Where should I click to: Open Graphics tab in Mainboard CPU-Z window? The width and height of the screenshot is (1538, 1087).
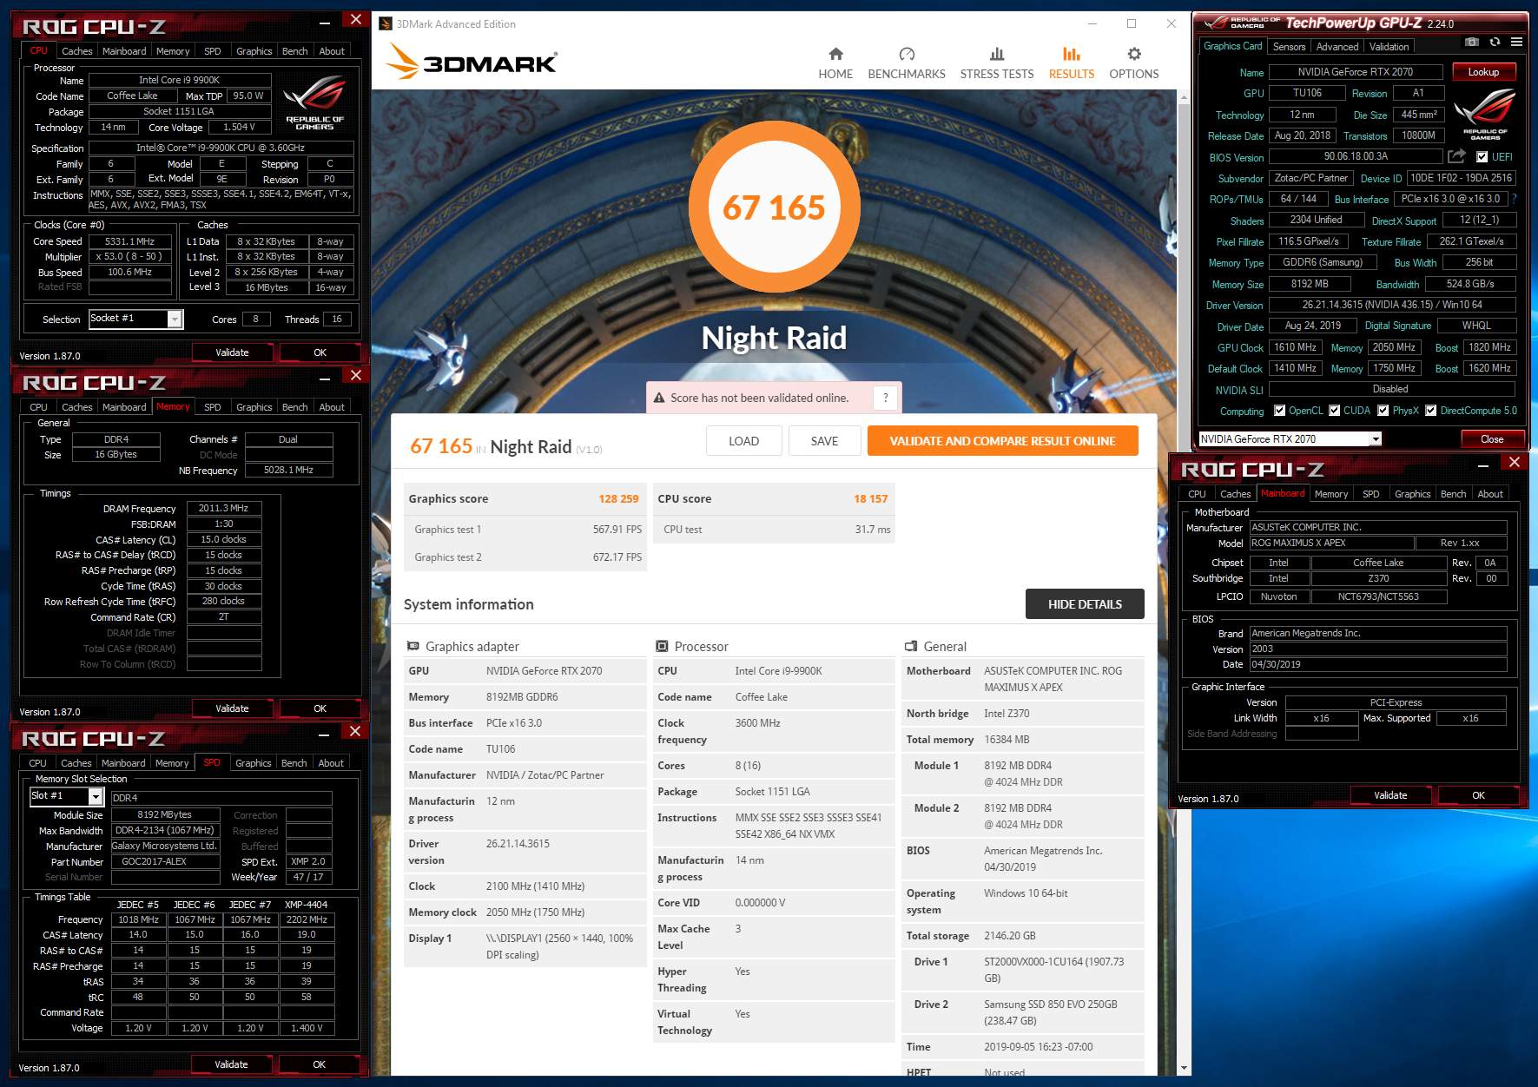click(1412, 494)
